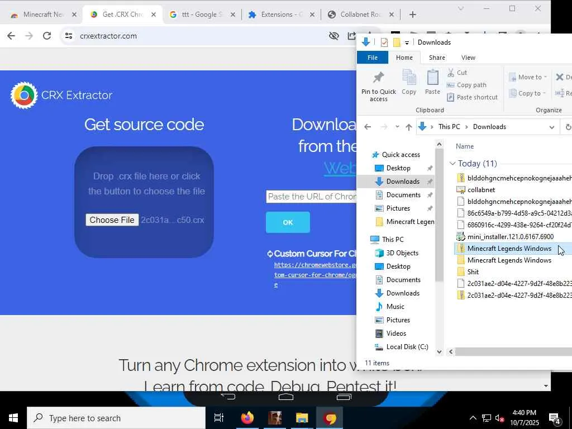
Task: Open the Copy to dropdown in ribbon
Action: pos(528,93)
